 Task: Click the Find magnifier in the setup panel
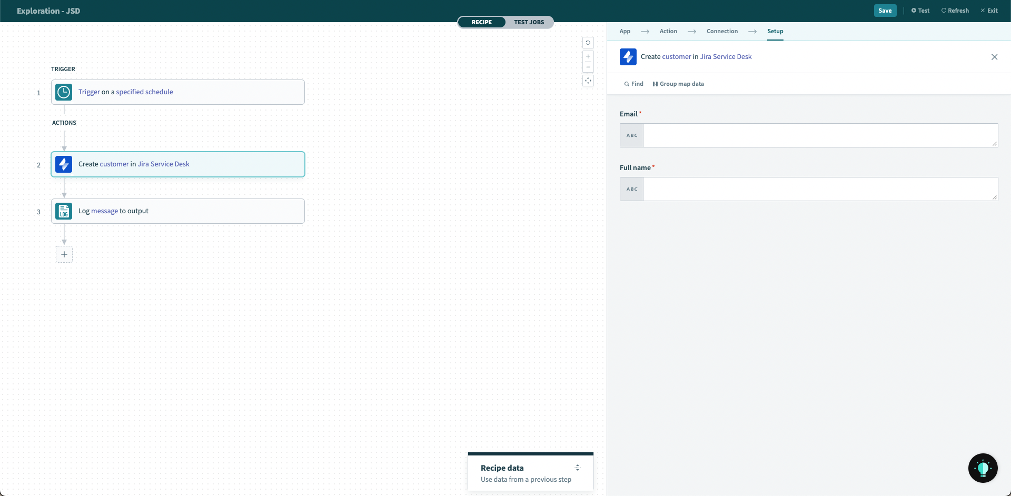[x=633, y=83]
